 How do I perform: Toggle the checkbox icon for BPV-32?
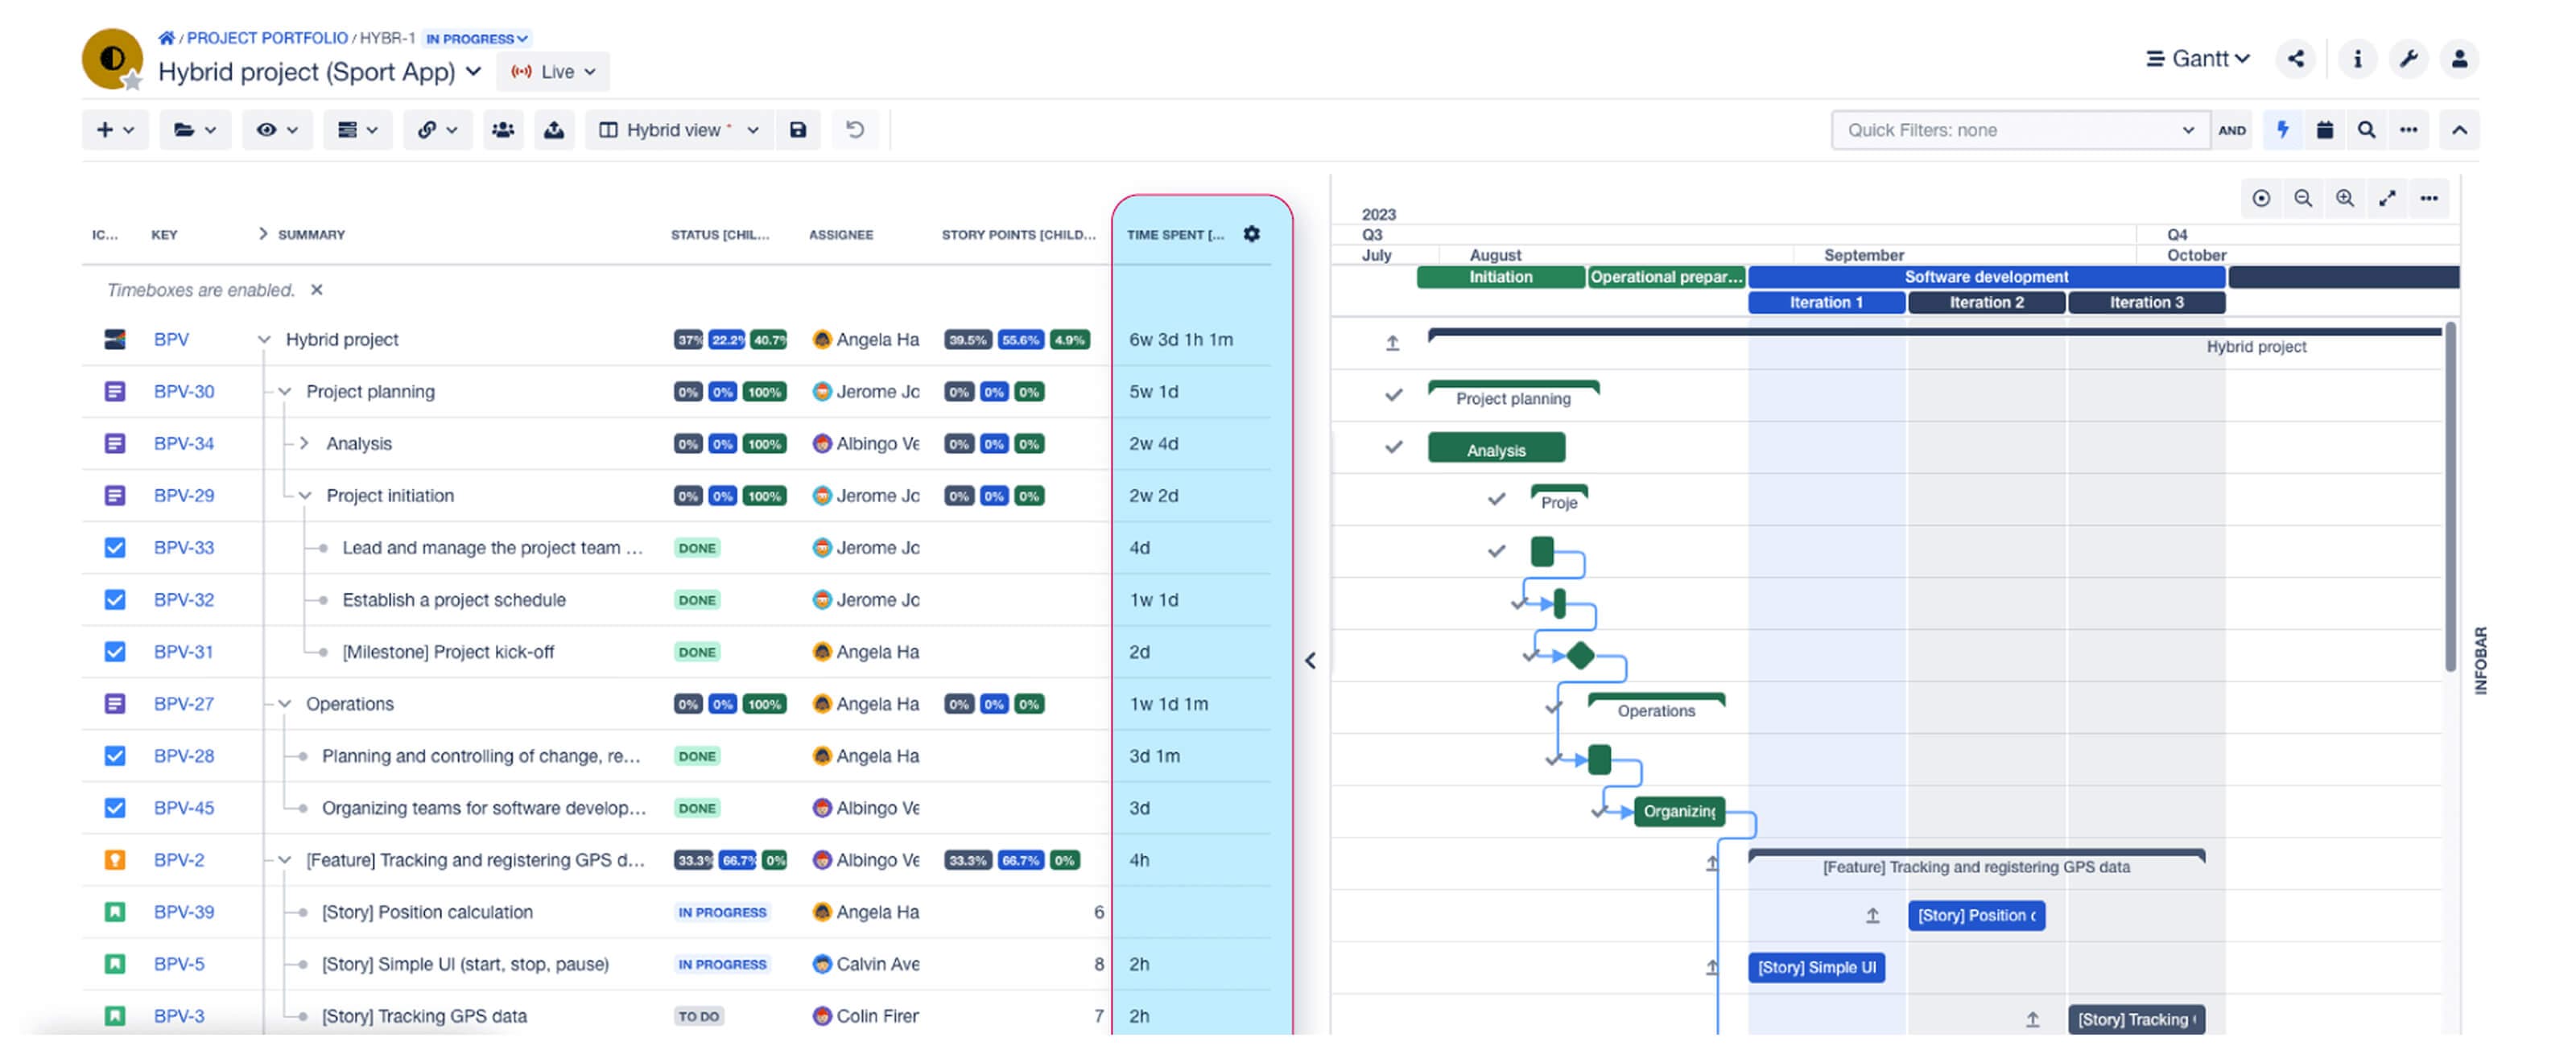[x=115, y=599]
